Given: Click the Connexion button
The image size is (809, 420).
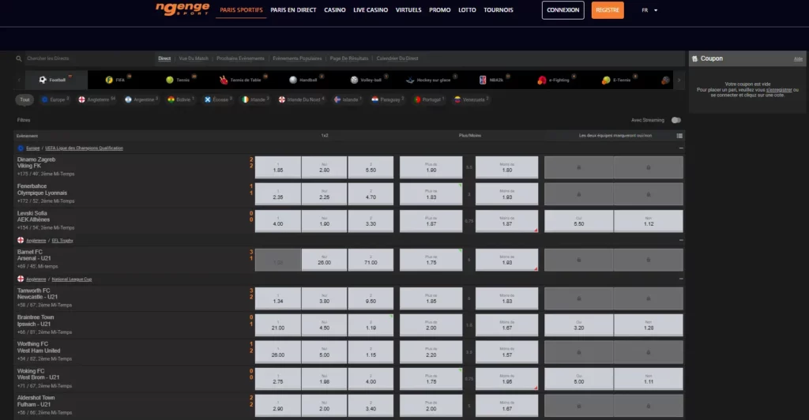Looking at the screenshot, I should point(563,10).
